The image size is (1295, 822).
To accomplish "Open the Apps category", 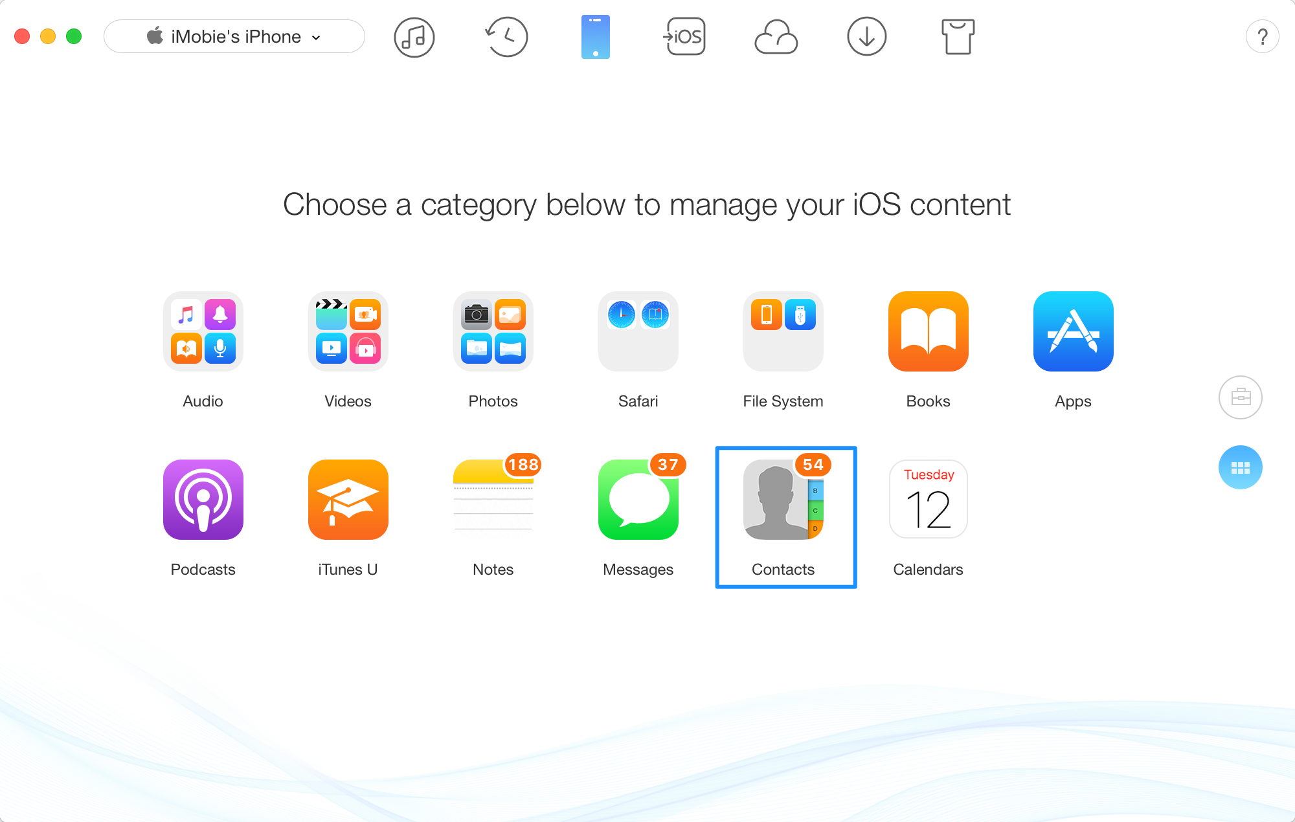I will click(1074, 331).
